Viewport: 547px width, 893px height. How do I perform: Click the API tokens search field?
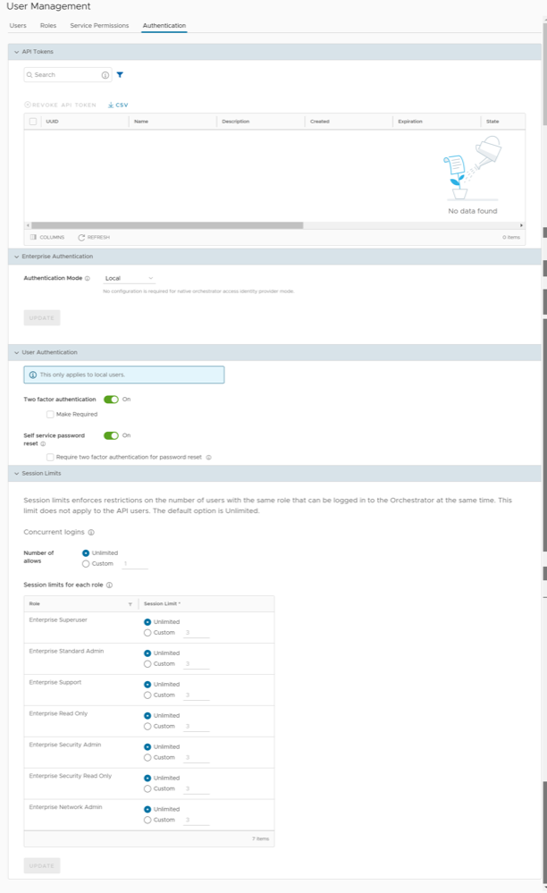[x=64, y=75]
